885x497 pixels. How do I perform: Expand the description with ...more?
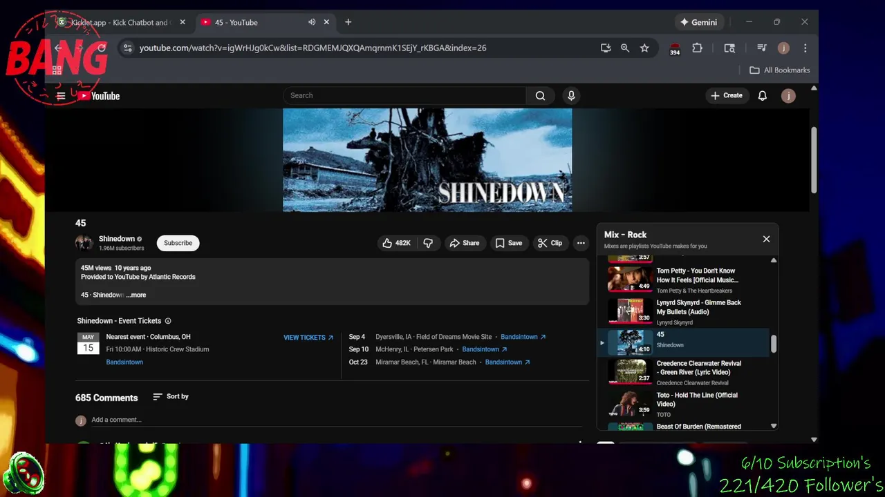136,295
